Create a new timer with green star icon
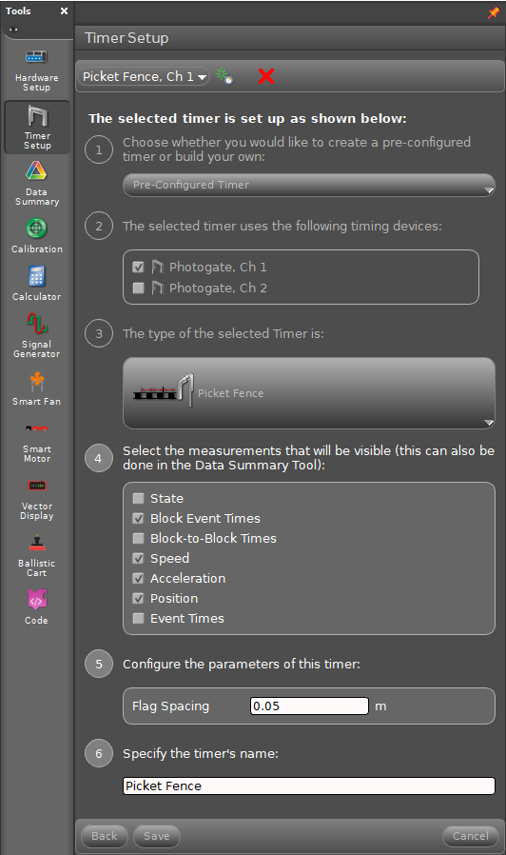This screenshot has height=855, width=506. (224, 76)
